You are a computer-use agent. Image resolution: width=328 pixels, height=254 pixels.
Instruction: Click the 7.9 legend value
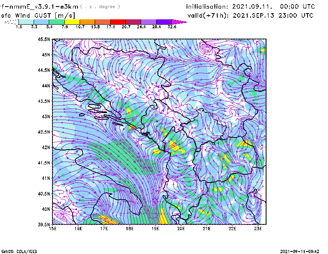(x=65, y=27)
